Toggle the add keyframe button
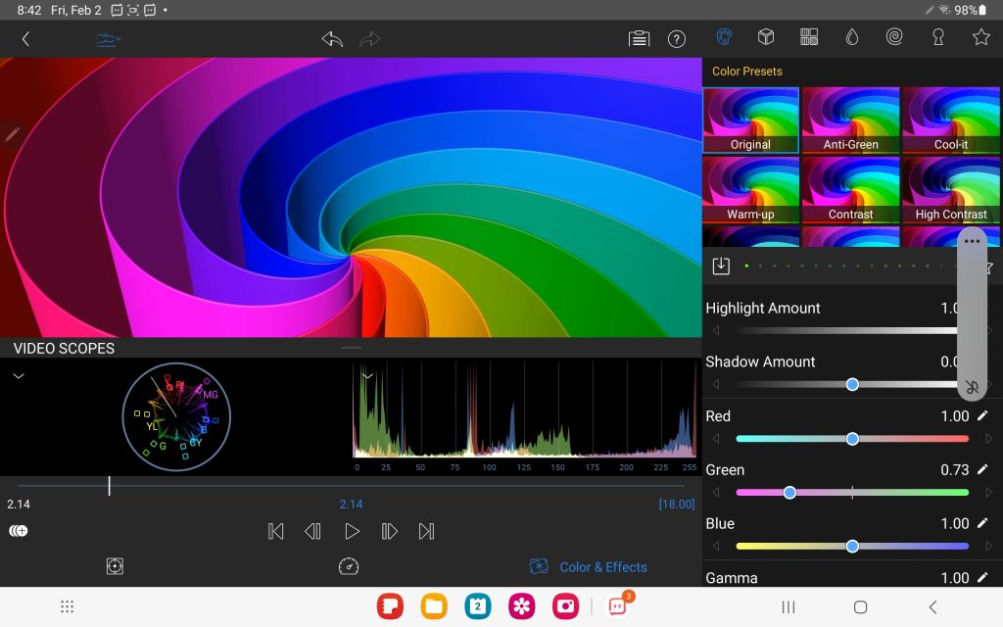 click(18, 531)
